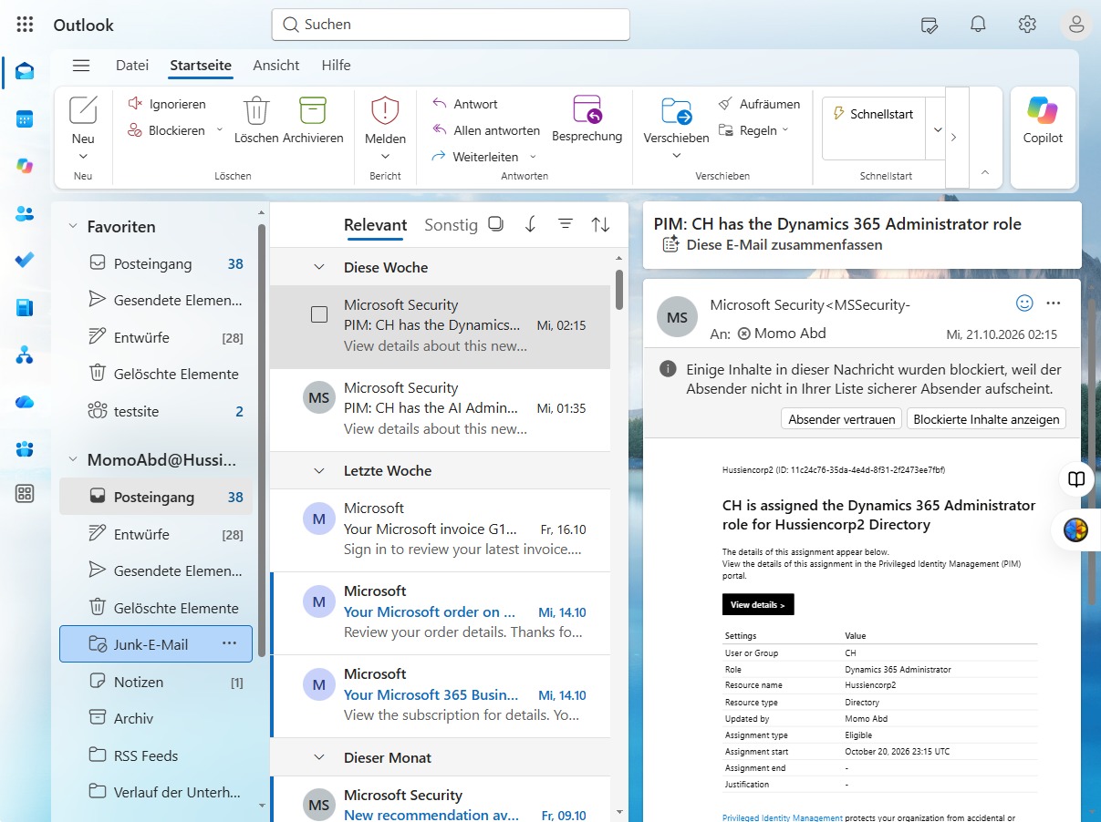Switch to the Relevant inbox tab
The image size is (1101, 822).
pyautogui.click(x=375, y=225)
